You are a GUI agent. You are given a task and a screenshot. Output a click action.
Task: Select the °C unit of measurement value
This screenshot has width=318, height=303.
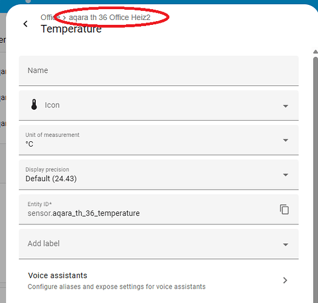pos(30,144)
